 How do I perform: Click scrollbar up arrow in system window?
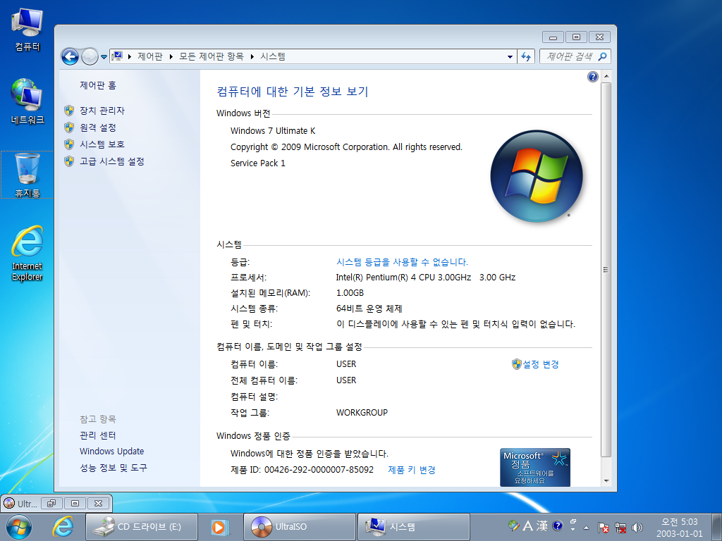(x=606, y=76)
